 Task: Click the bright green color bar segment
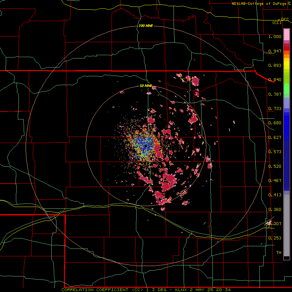[x=286, y=89]
